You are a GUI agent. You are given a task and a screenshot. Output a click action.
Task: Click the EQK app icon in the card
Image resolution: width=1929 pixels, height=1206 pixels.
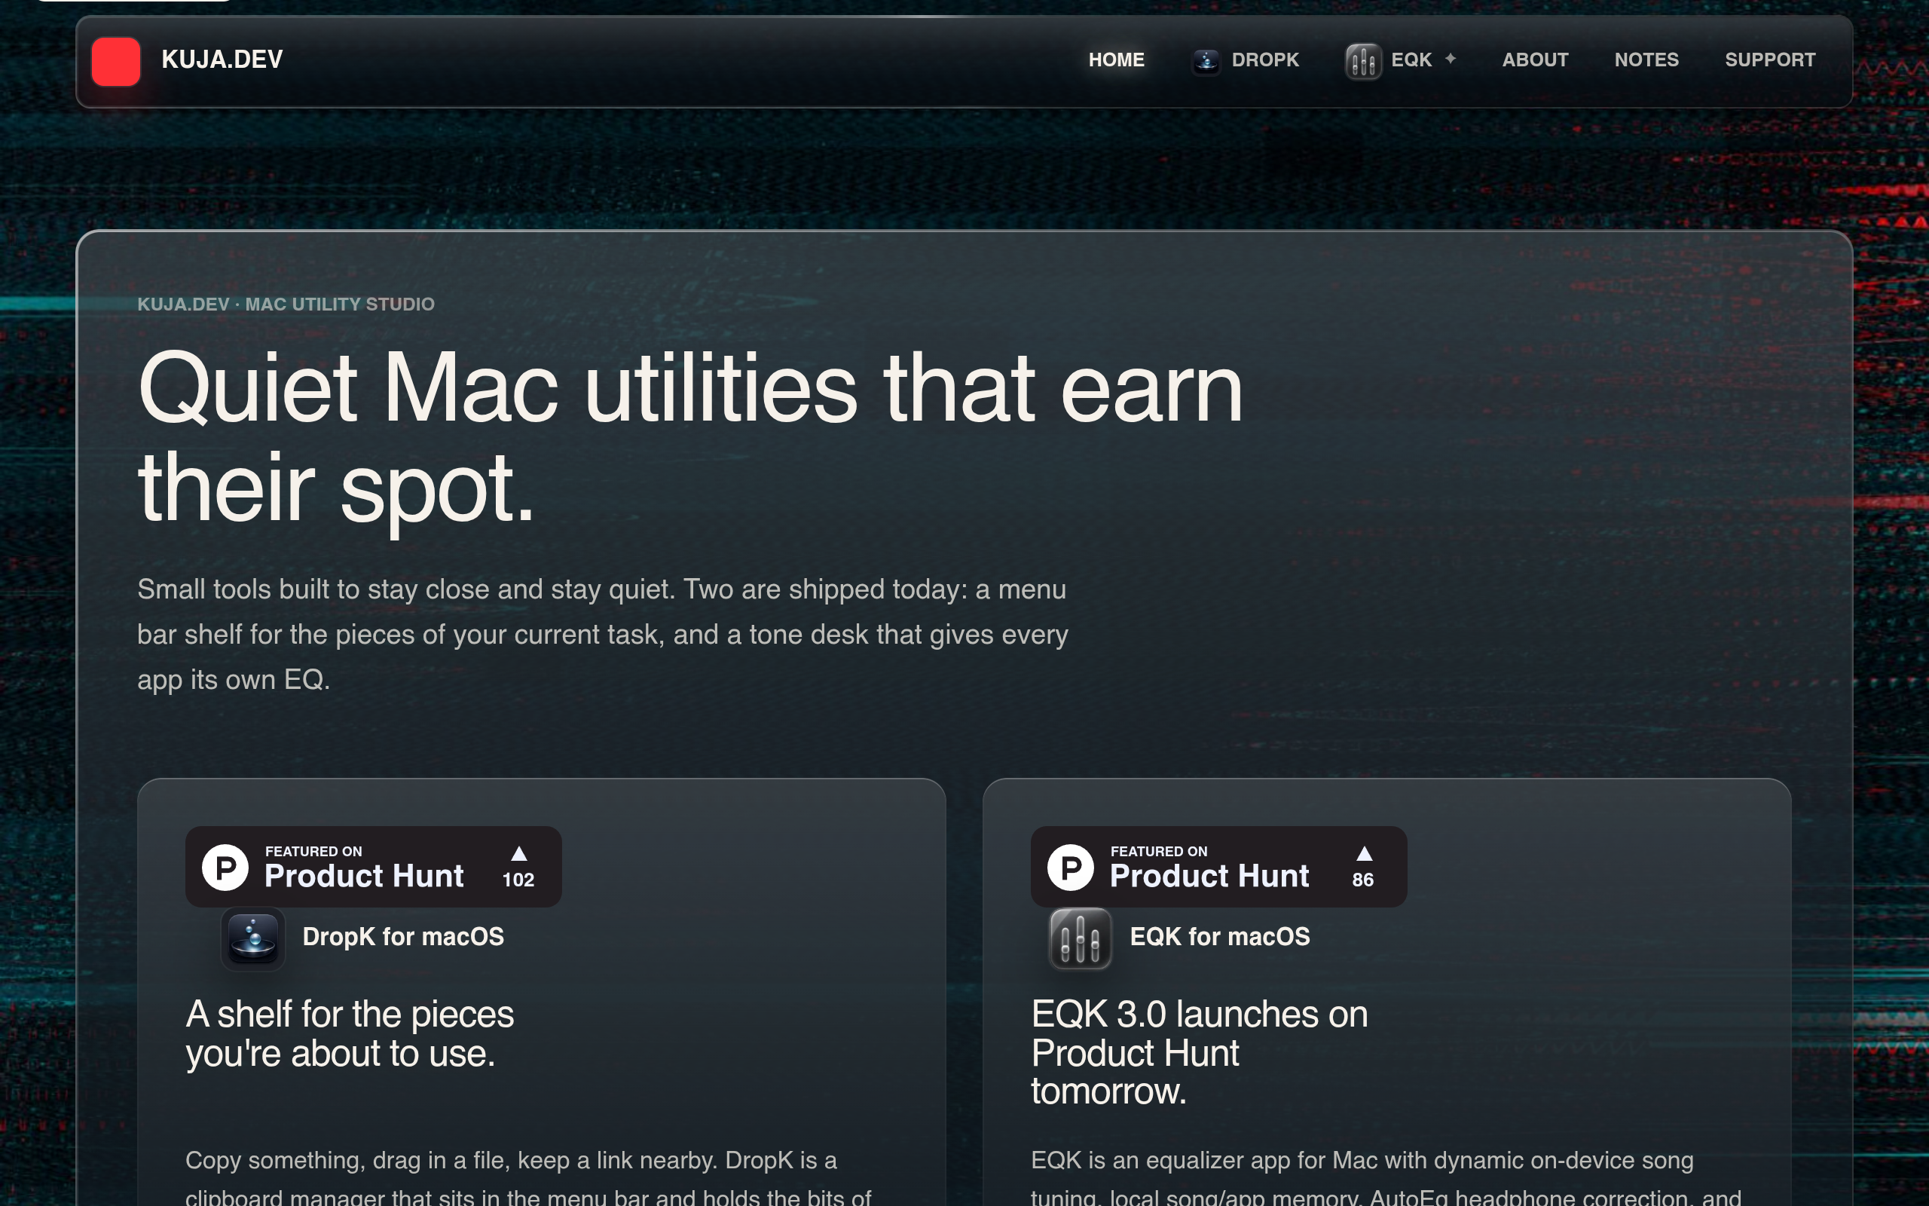tap(1080, 938)
